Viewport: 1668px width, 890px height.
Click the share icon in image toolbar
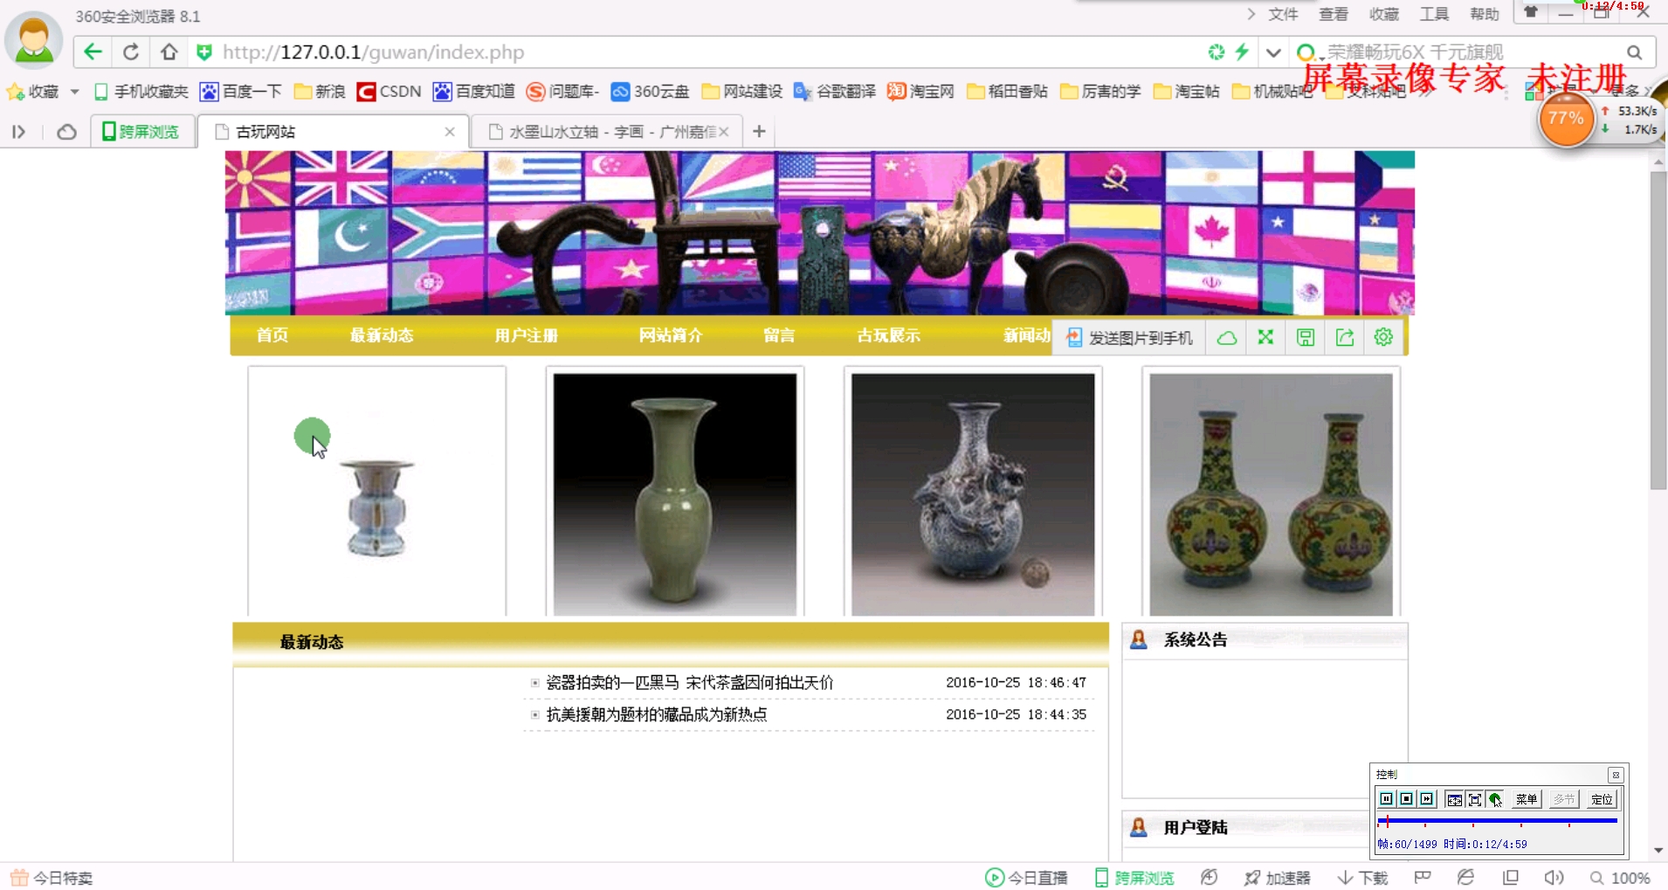[1345, 338]
